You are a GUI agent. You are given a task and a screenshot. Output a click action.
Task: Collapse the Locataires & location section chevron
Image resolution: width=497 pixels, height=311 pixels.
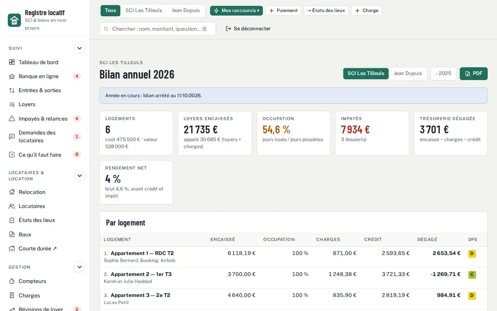tap(80, 176)
